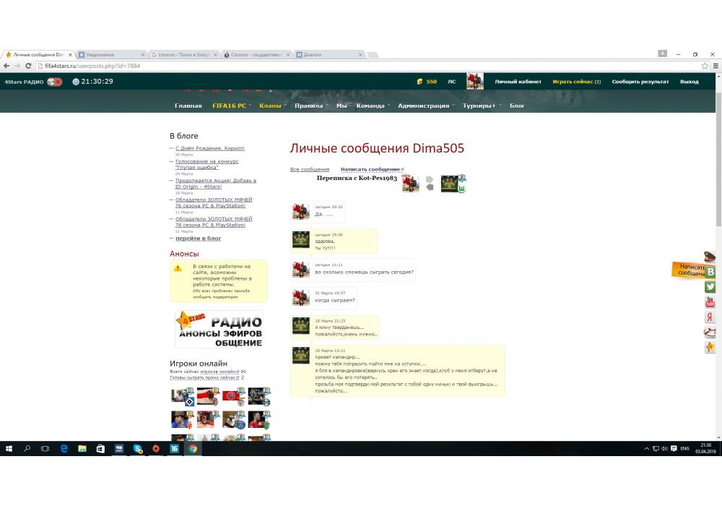Click the taskbar search magnifier icon
722x506 pixels.
(x=27, y=448)
